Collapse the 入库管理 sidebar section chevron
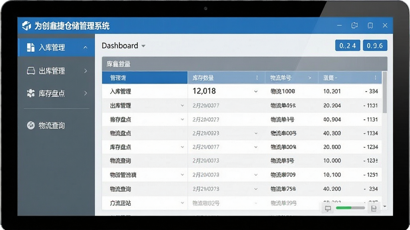Screen dimensions: 410x230 click(x=86, y=48)
